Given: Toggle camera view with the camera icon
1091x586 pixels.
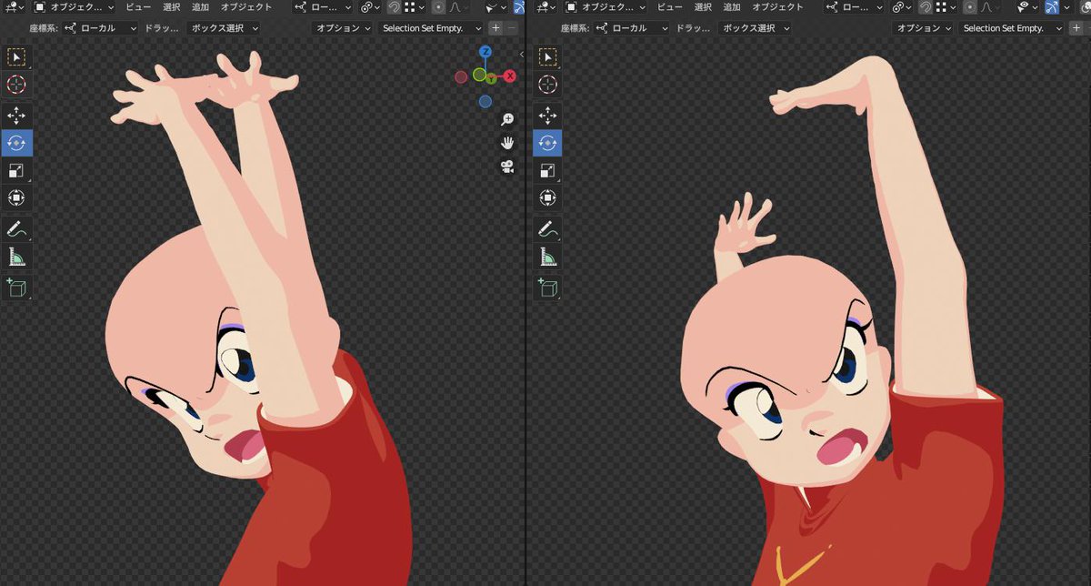Looking at the screenshot, I should (x=507, y=167).
